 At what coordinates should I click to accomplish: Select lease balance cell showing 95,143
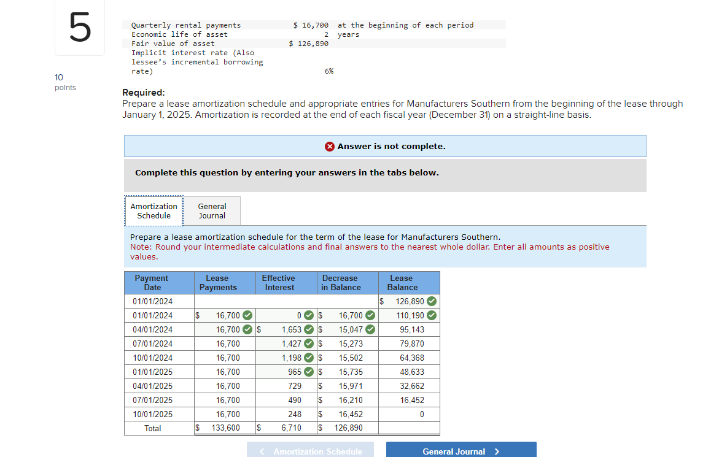pyautogui.click(x=409, y=329)
